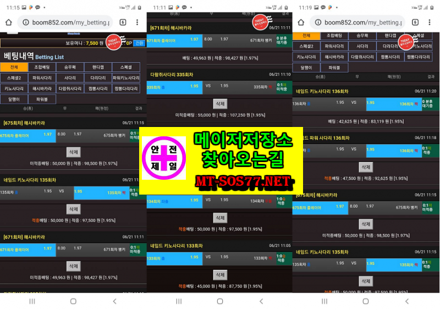
Task: Delete the 키노사다리 135회차 bet in right phone
Action: coord(366,281)
